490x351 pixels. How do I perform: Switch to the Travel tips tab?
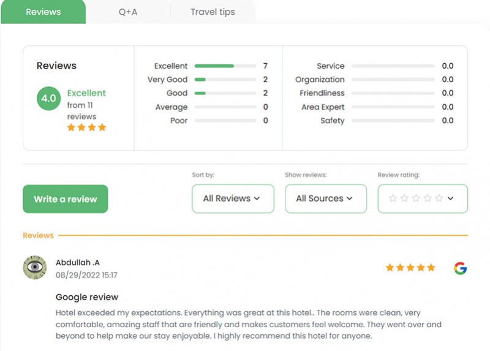(213, 12)
